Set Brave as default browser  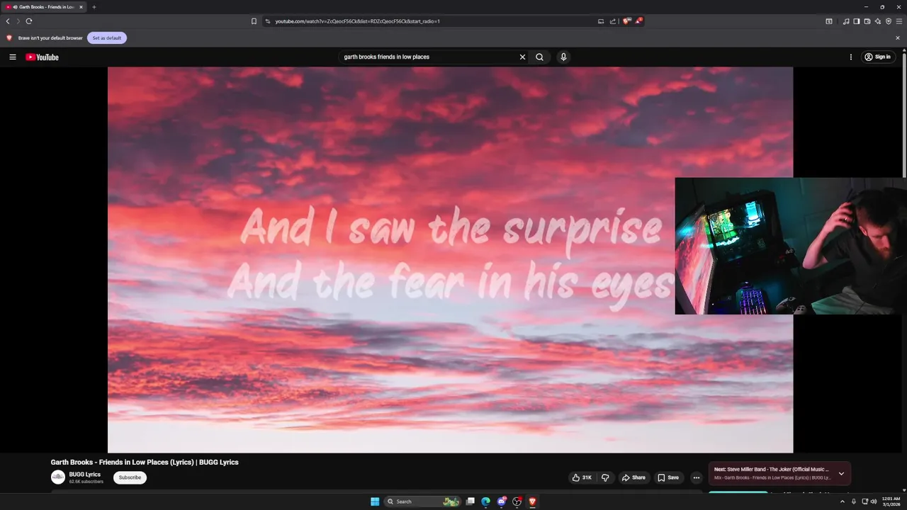pyautogui.click(x=107, y=38)
